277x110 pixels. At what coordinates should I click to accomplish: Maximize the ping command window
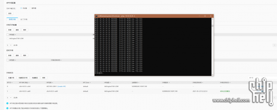coord(205,16)
